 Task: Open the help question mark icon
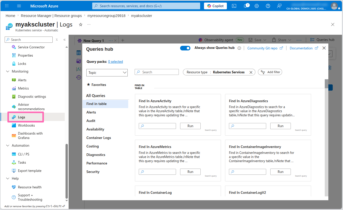tap(268, 6)
